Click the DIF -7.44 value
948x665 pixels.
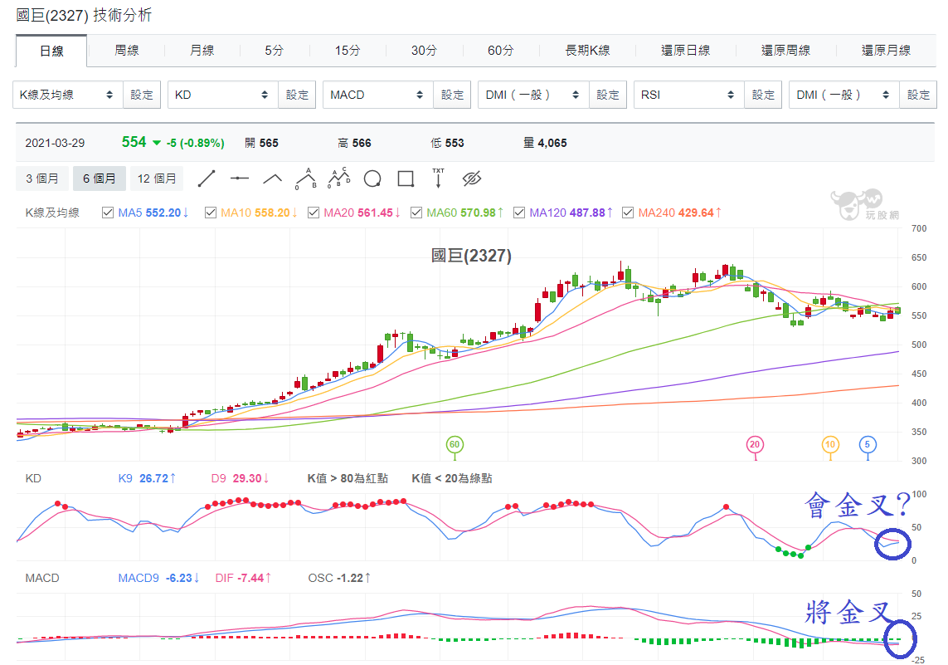[244, 578]
